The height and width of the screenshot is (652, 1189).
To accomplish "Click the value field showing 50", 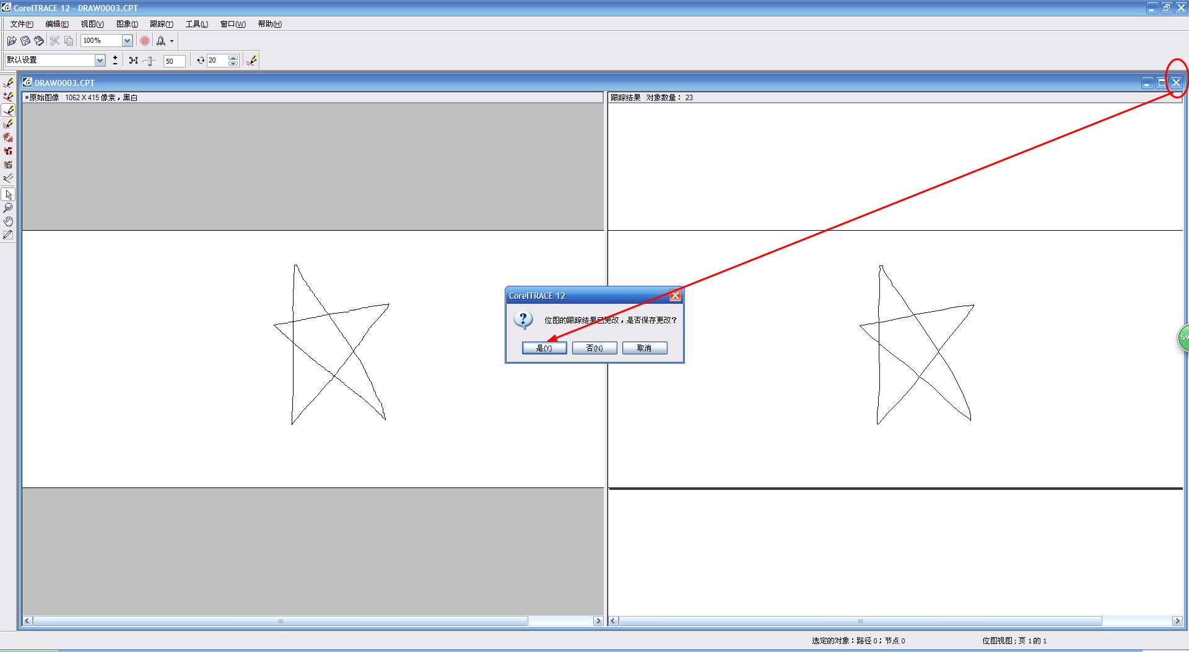I will 174,61.
